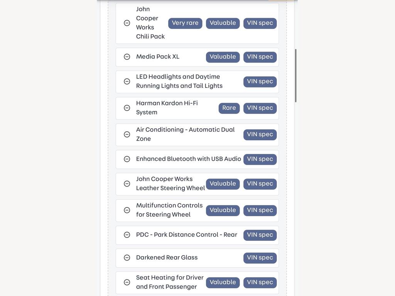Click minus icon beside Darkened Rear Glass
The height and width of the screenshot is (296, 395).
[127, 257]
